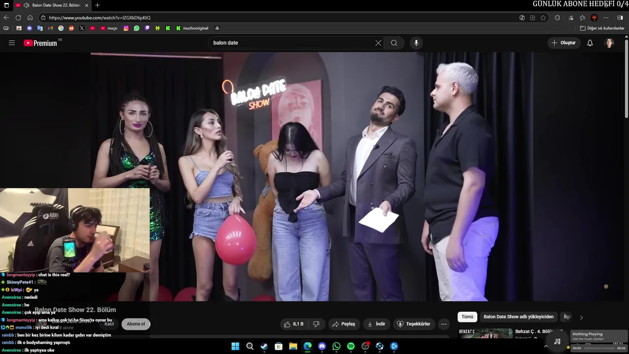
Task: Open a new browser tab
Action: [x=97, y=5]
